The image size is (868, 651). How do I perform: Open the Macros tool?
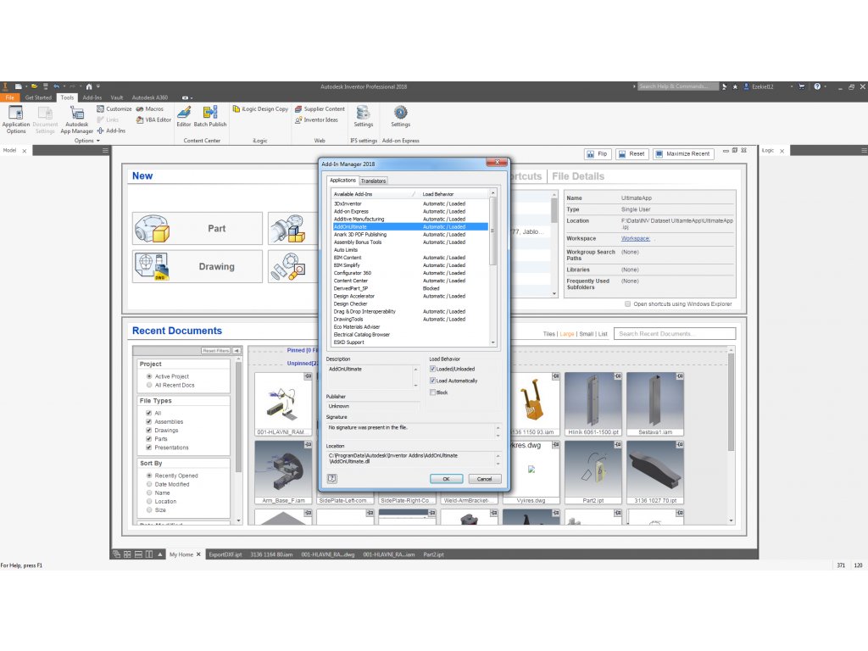[149, 109]
